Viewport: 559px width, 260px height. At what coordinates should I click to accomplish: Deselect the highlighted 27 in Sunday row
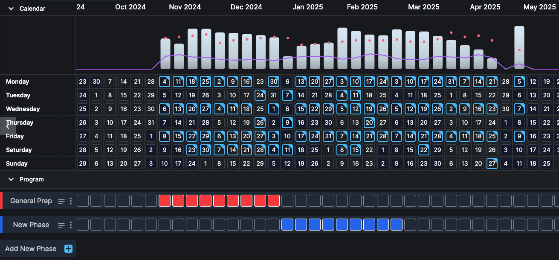click(492, 163)
